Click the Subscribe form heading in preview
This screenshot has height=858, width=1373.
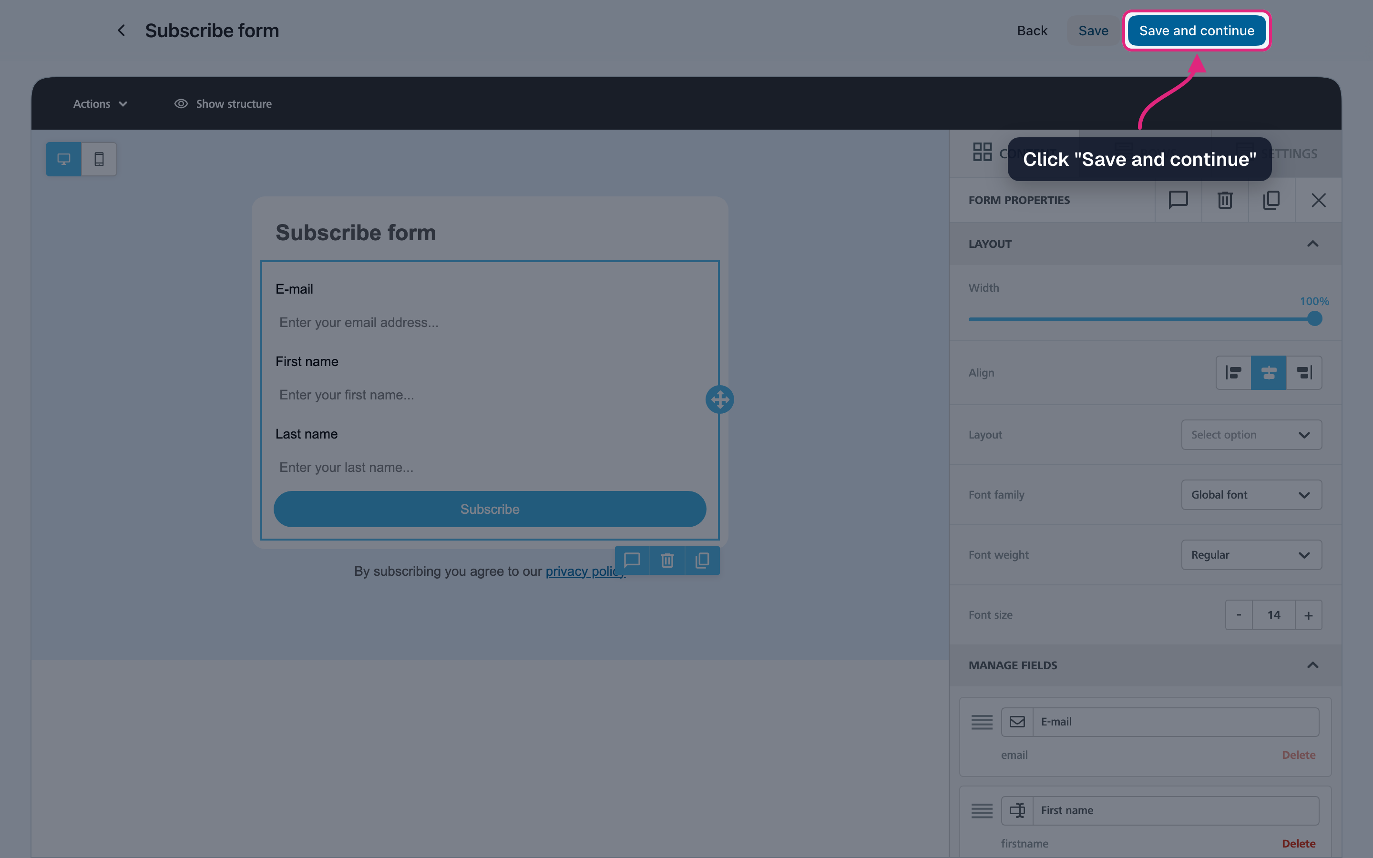coord(356,233)
